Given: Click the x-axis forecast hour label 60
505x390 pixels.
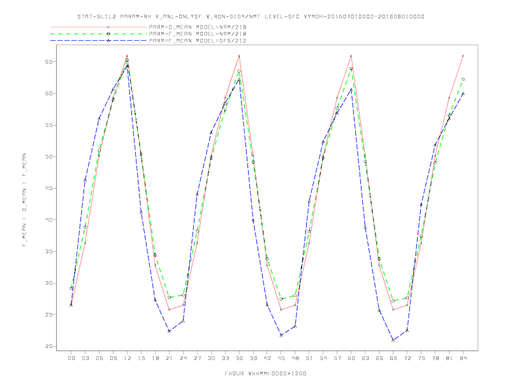Looking at the screenshot, I should tap(351, 358).
